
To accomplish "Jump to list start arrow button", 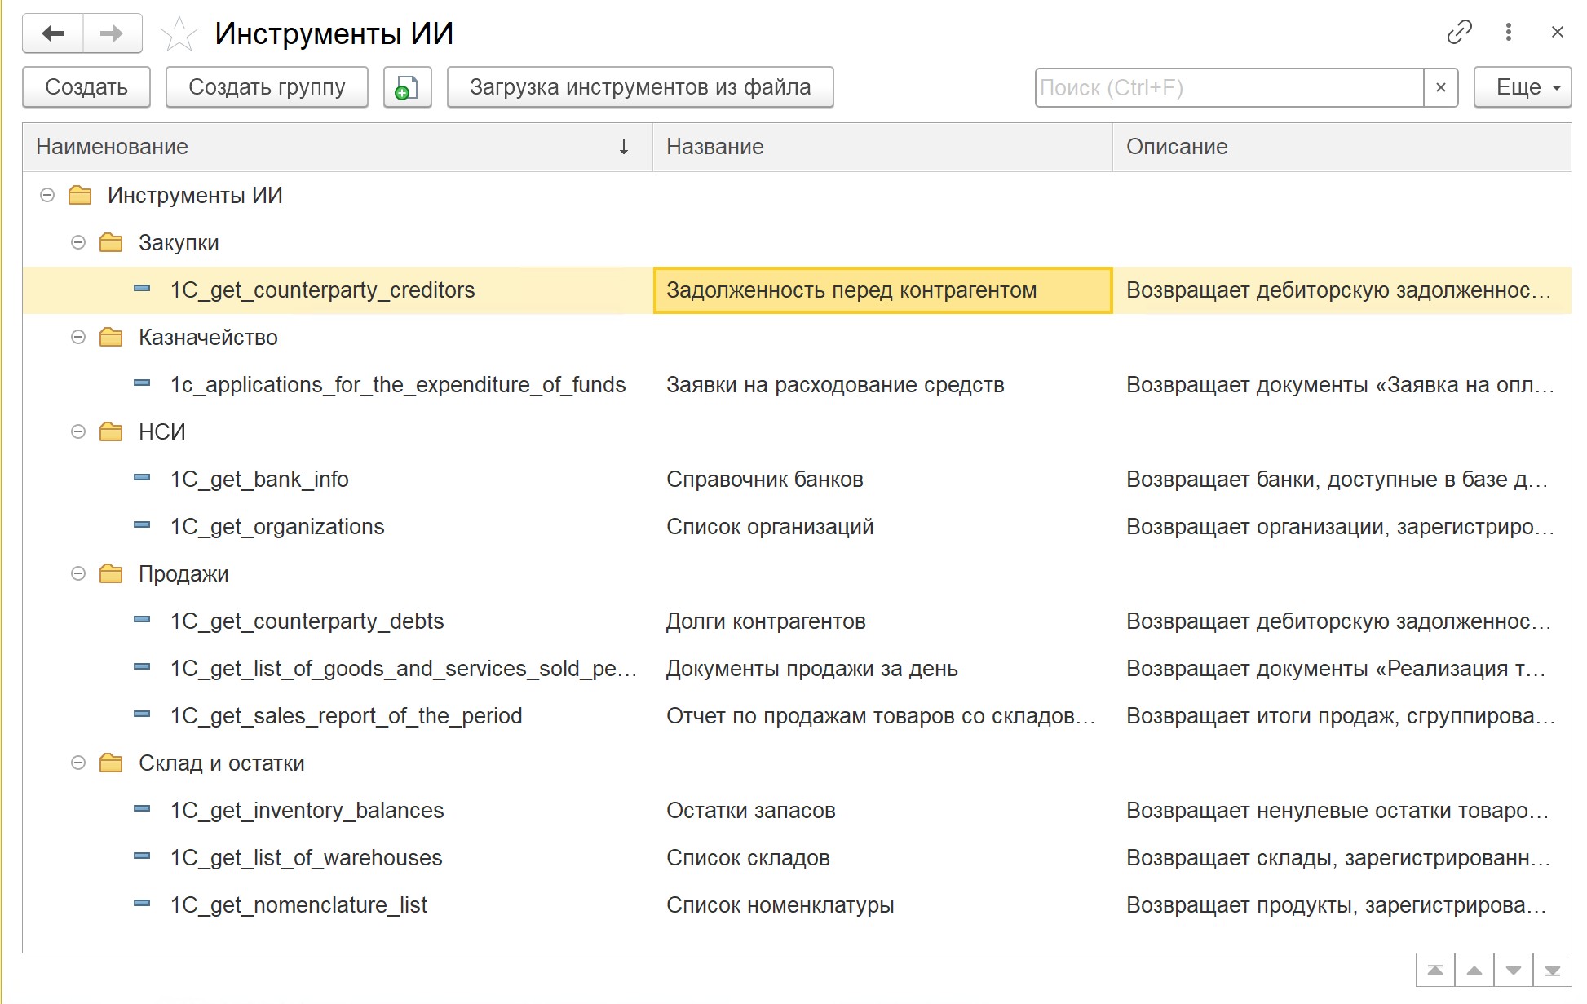I will pyautogui.click(x=1435, y=971).
